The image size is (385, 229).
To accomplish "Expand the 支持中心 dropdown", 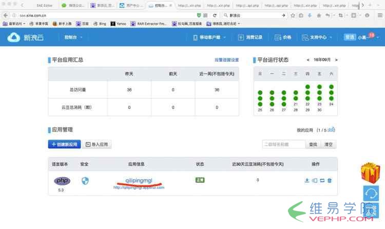I will pyautogui.click(x=317, y=37).
